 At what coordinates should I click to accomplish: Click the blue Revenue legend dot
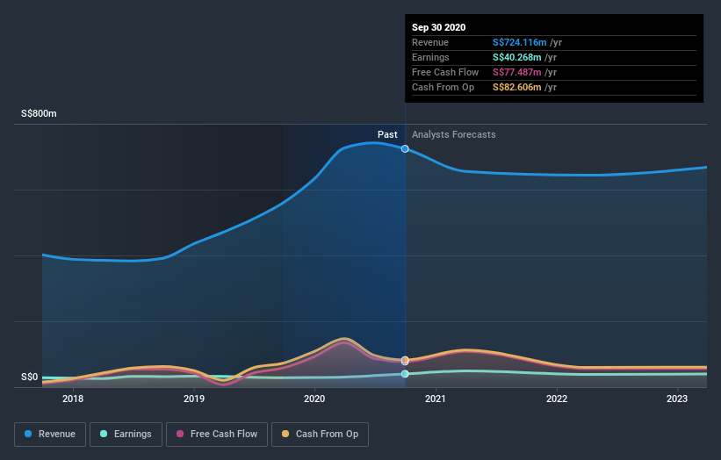pos(28,434)
